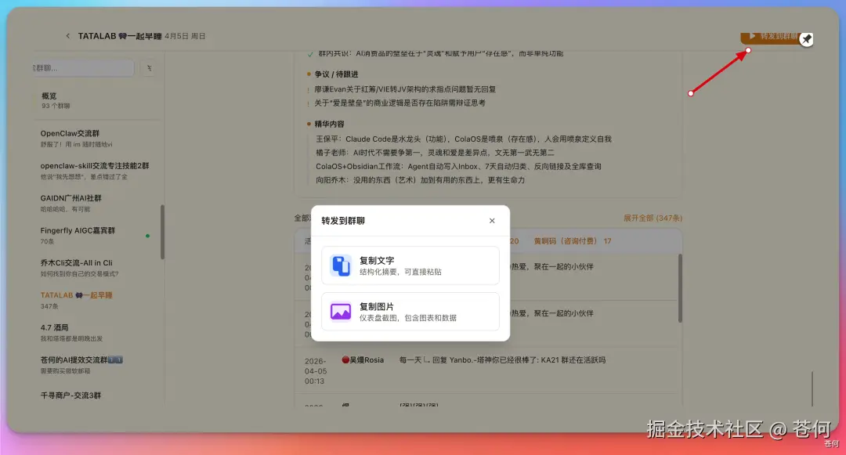846x455 pixels.
Task: Click the back arrow beside TATALAB title
Action: [x=67, y=36]
